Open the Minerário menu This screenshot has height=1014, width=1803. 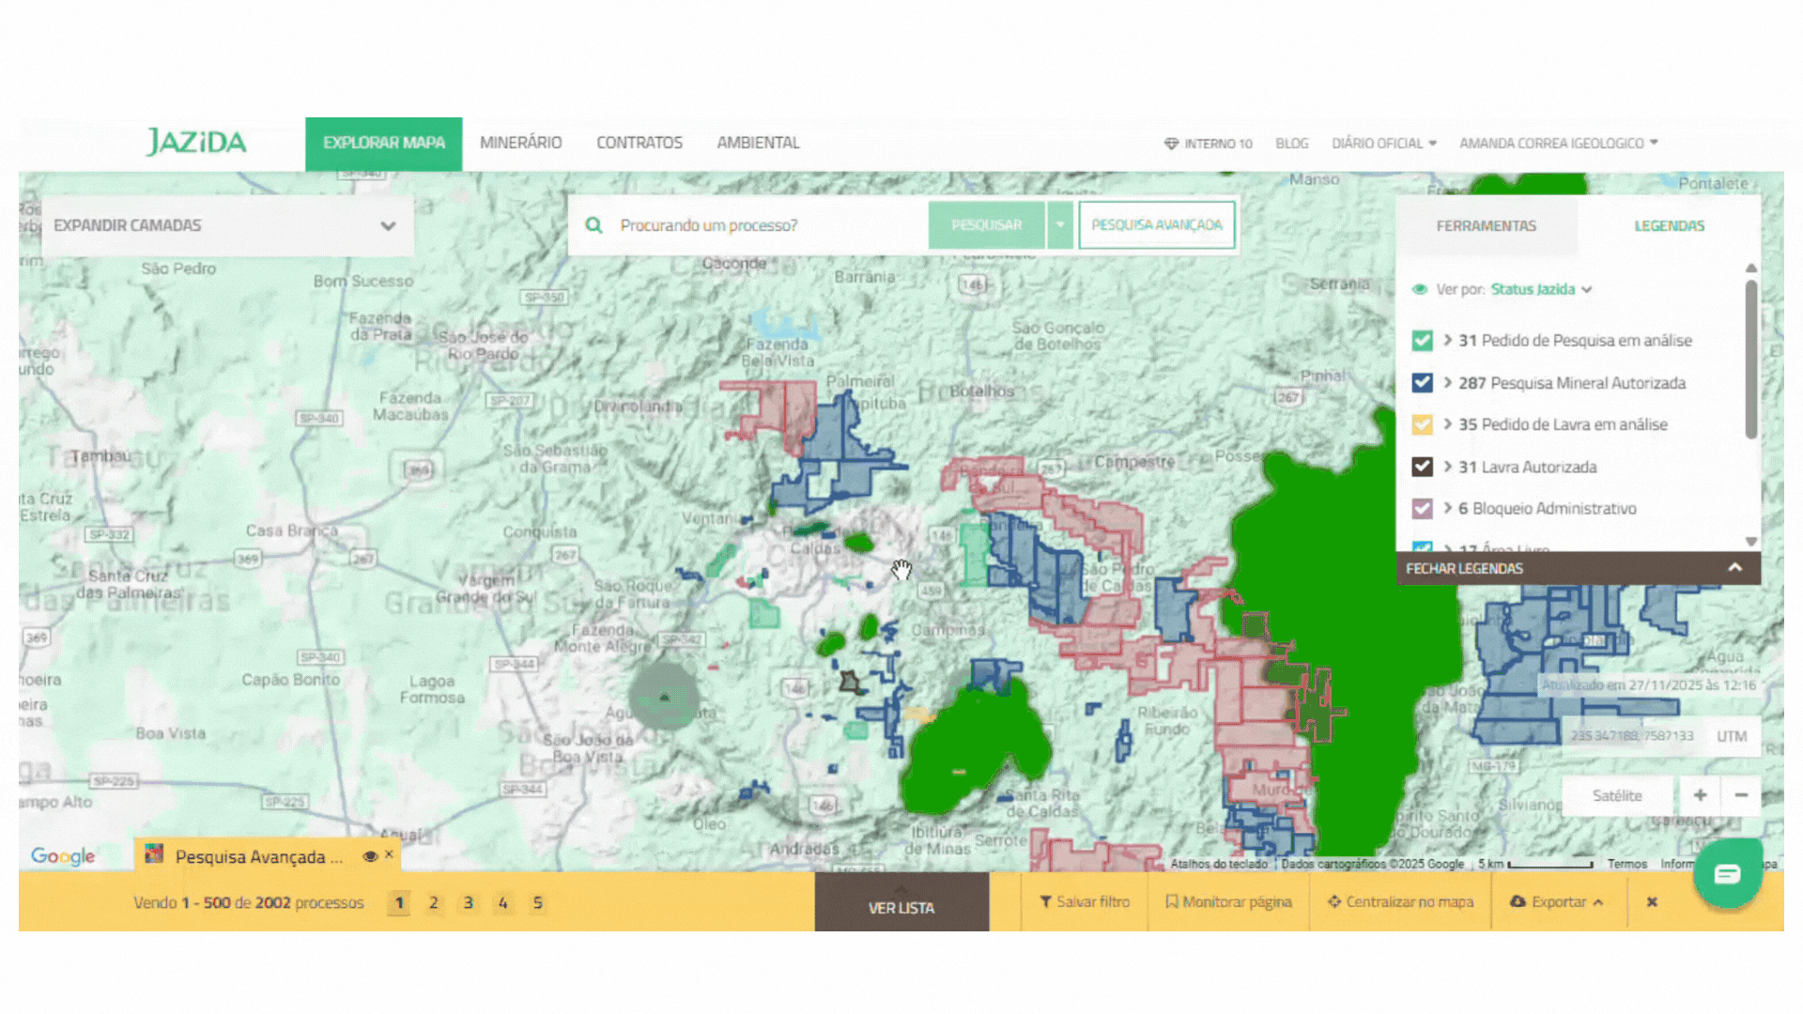[520, 143]
